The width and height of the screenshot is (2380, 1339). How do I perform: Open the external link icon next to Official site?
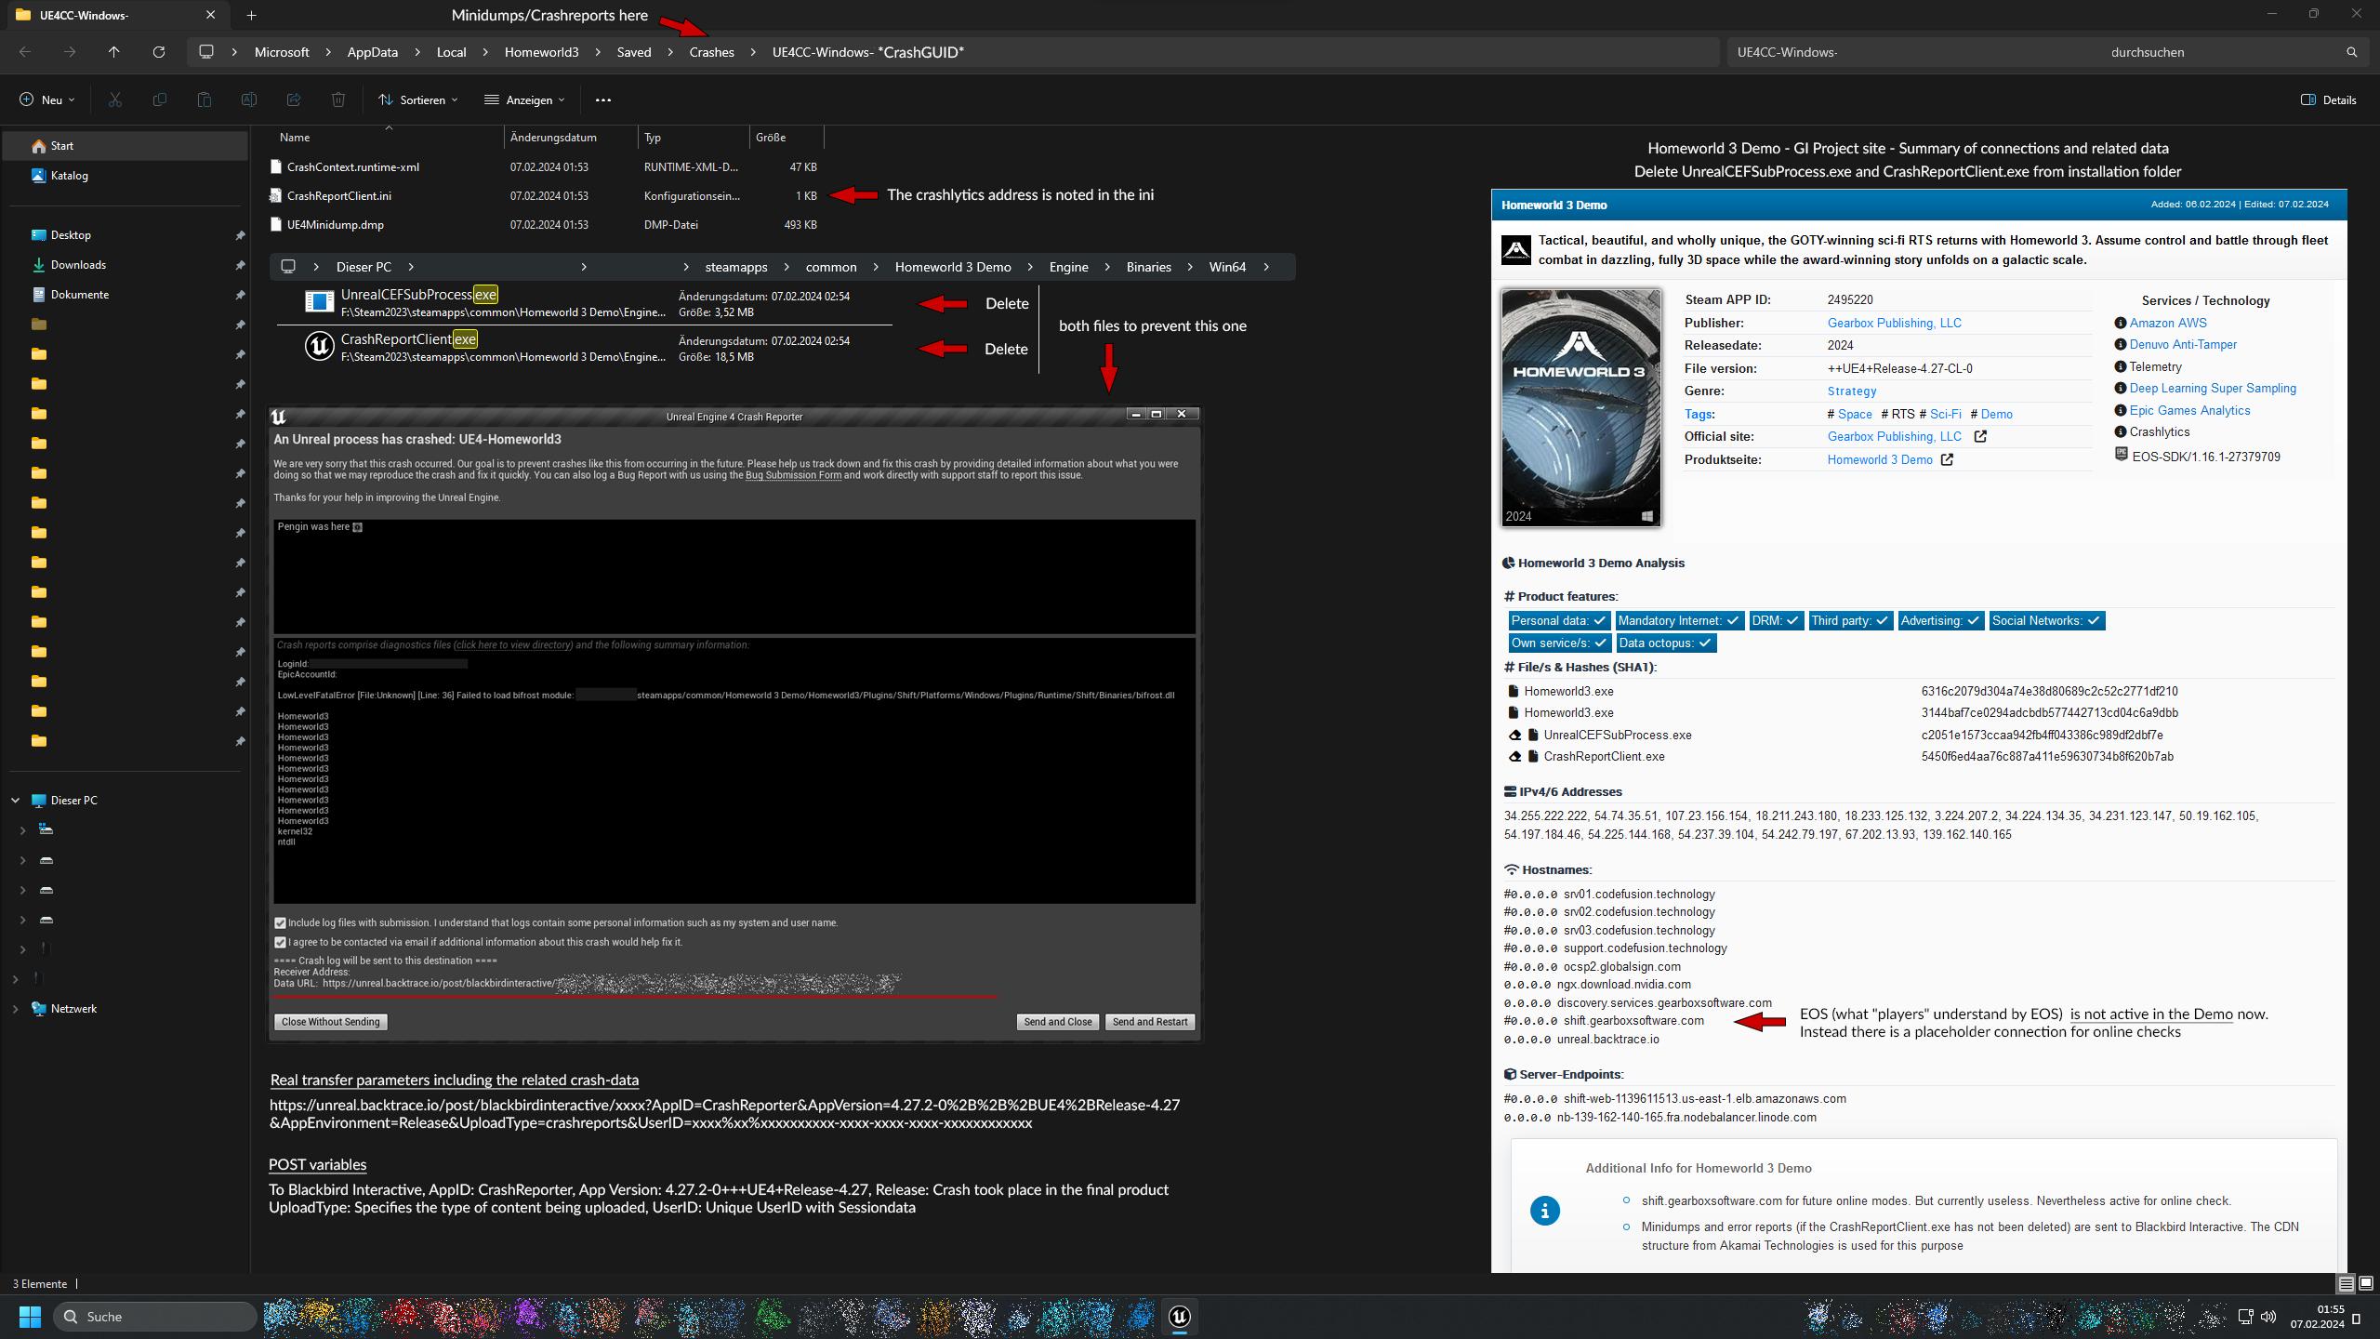(1980, 436)
